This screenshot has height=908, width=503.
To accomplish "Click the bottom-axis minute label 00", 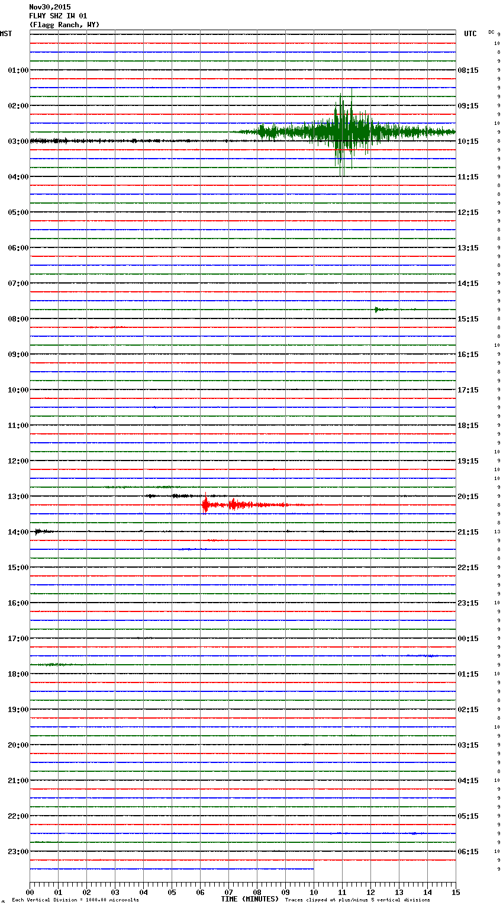I will [30, 893].
